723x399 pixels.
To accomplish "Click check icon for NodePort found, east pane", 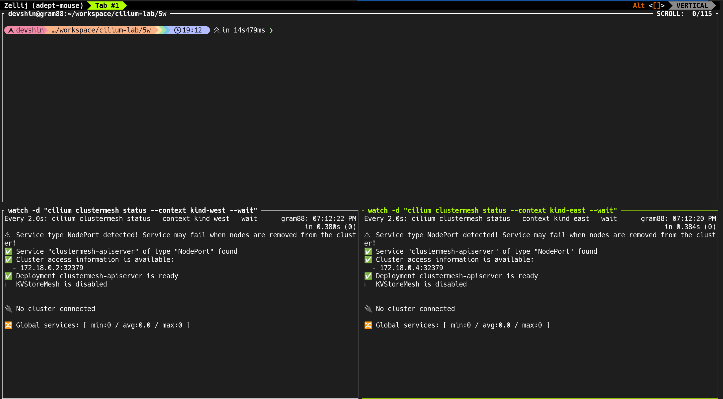I will pos(368,251).
